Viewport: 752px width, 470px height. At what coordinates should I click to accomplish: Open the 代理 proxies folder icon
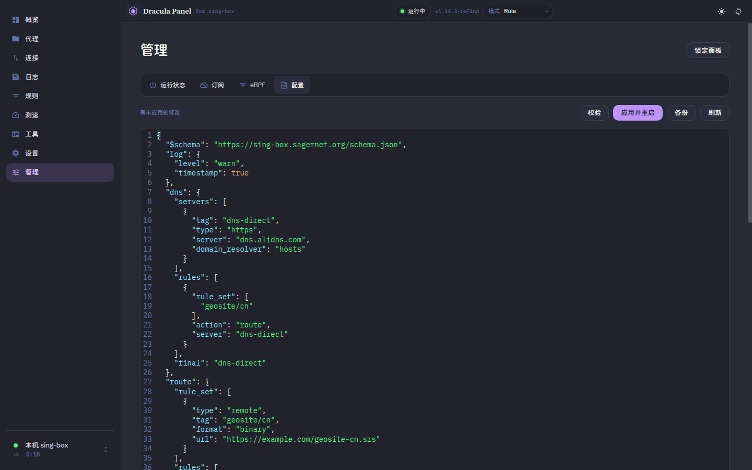tap(16, 39)
